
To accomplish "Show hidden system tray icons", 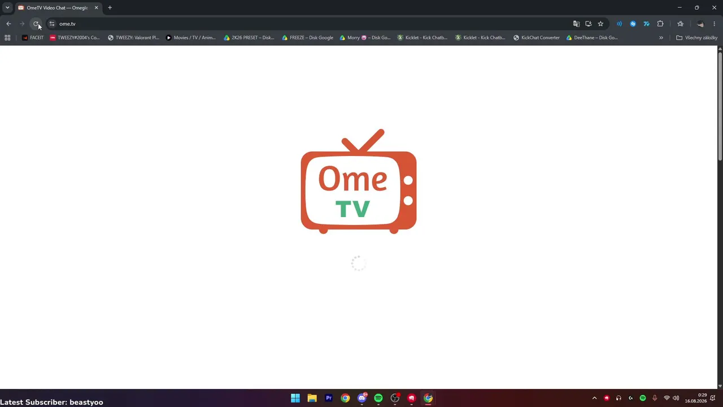I will tap(594, 398).
